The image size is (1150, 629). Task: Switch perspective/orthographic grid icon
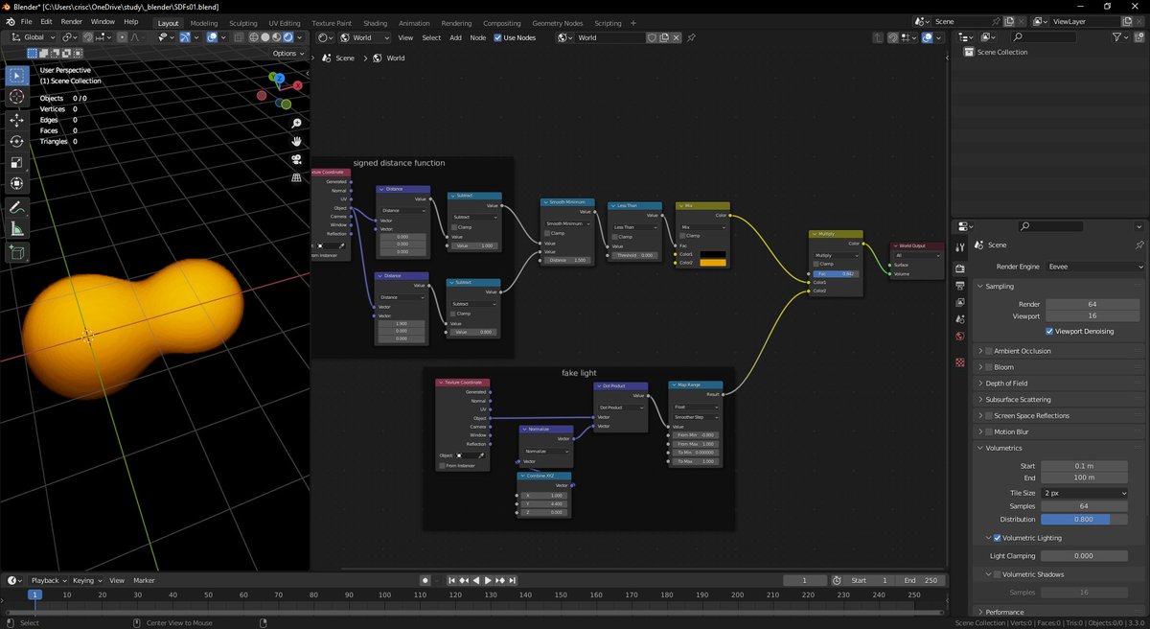tap(297, 176)
